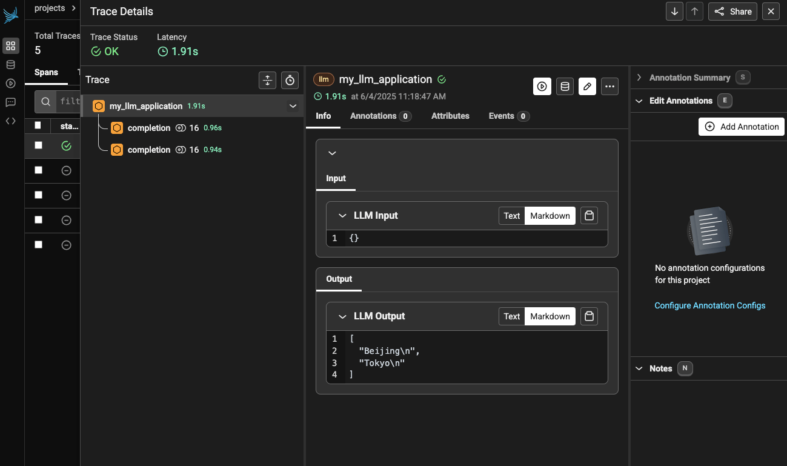This screenshot has width=787, height=466.
Task: Copy the LLM Input with clipboard icon
Action: 589,216
